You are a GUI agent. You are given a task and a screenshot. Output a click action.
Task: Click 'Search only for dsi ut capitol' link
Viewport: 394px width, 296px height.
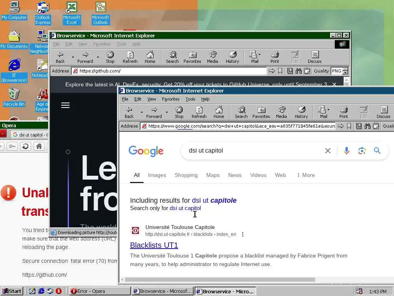click(185, 208)
